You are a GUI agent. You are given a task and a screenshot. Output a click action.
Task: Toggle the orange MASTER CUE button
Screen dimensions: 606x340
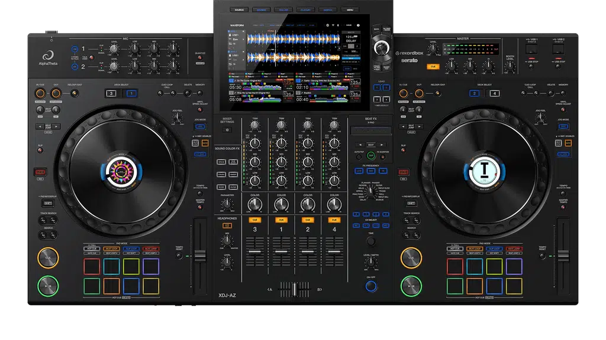point(433,67)
